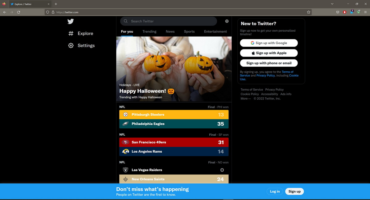Open browser hamburger menu
The image size is (370, 200).
(365, 12)
